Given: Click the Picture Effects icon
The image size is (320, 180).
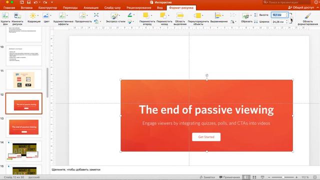Looking at the screenshot, I should (130, 21).
